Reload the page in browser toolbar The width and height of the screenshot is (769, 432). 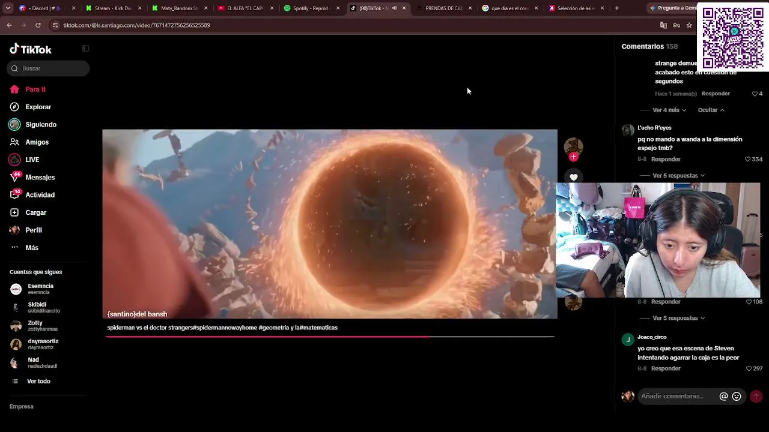[x=38, y=25]
